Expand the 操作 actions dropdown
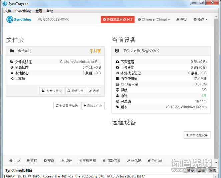 200,19
